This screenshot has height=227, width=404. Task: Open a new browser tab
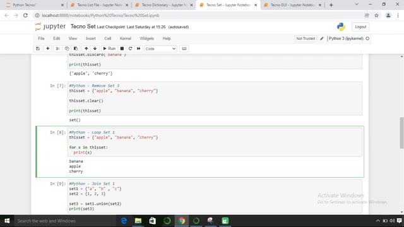331,5
